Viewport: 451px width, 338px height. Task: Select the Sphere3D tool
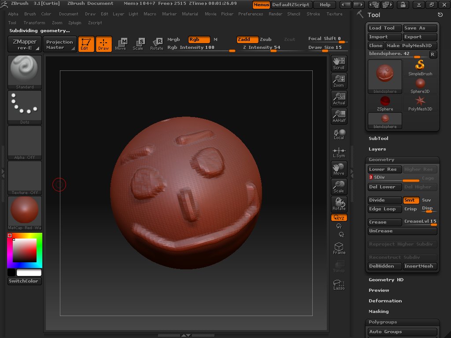(420, 86)
